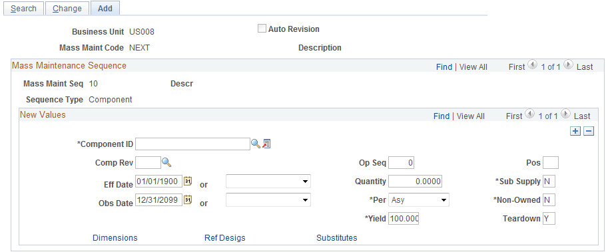Click the Component ID detail page icon
Viewport: 606px width, 252px height.
pyautogui.click(x=266, y=144)
